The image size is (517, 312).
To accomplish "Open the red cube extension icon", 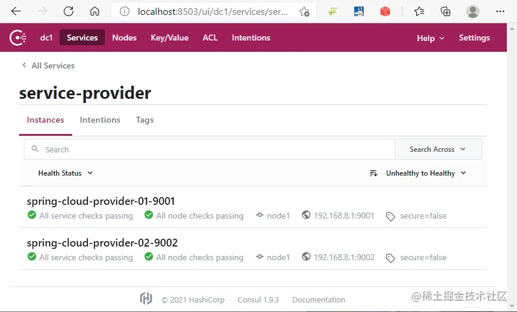I will tap(385, 12).
